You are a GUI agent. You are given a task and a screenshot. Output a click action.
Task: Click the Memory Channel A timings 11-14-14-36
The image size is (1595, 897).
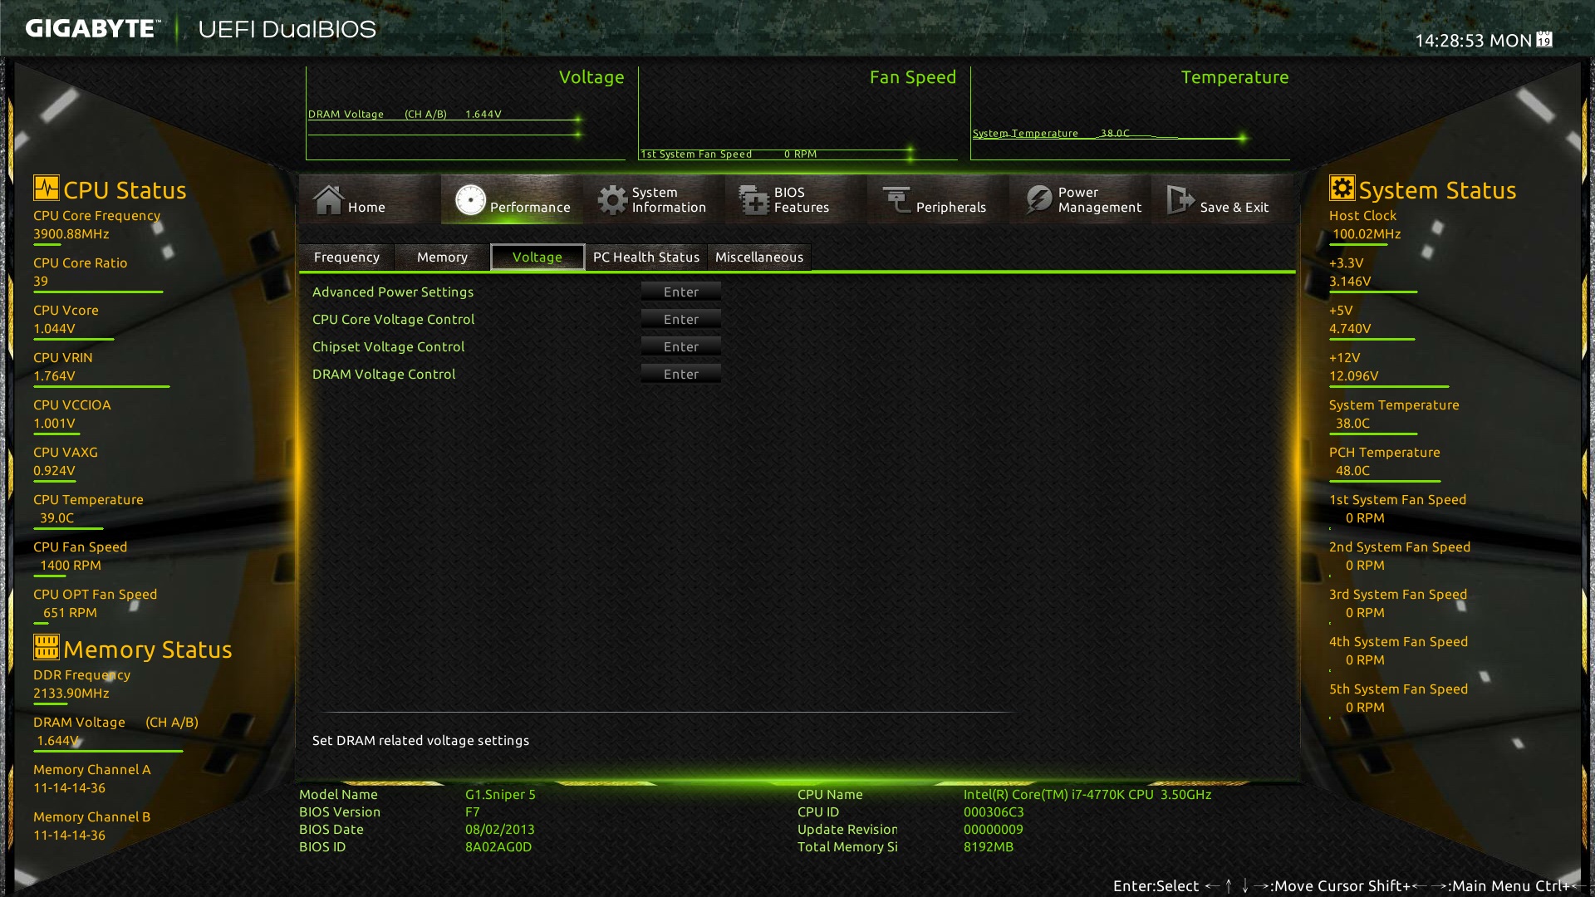click(x=70, y=788)
